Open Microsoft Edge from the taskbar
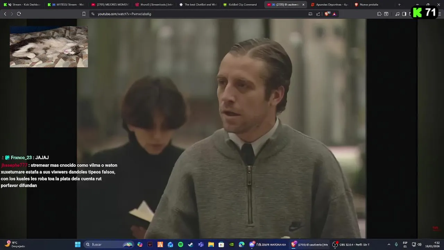Image resolution: width=444 pixels, height=250 pixels. click(241, 244)
